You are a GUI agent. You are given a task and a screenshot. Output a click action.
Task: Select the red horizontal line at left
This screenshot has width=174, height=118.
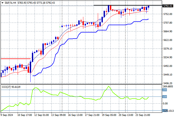click(15, 58)
